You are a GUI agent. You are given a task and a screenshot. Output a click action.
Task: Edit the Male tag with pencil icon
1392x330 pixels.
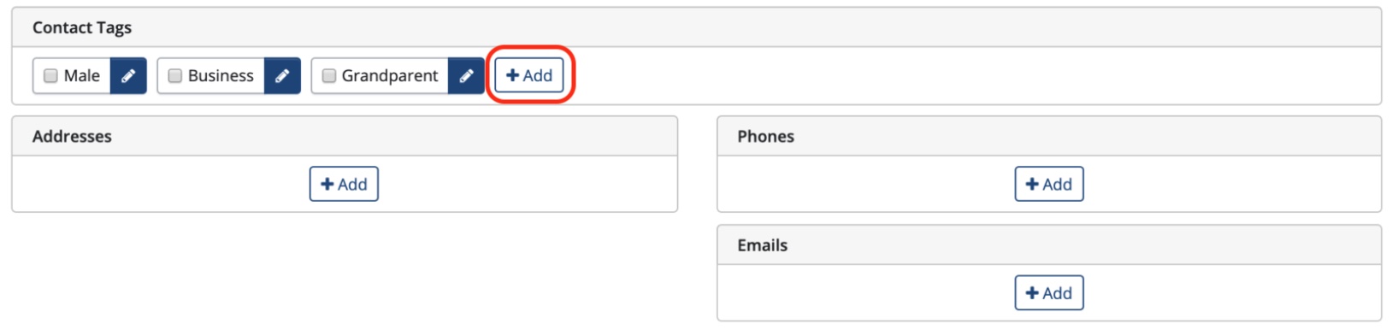click(128, 75)
